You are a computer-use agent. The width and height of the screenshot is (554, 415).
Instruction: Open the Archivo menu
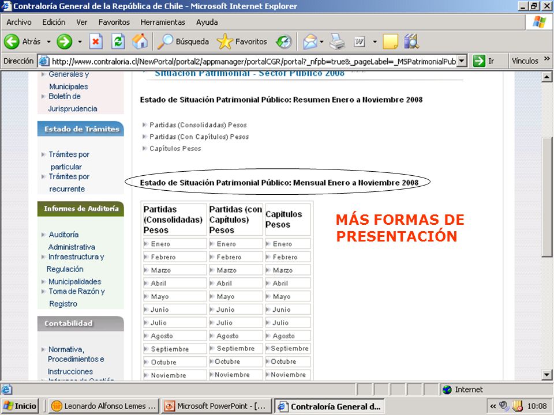[x=18, y=22]
